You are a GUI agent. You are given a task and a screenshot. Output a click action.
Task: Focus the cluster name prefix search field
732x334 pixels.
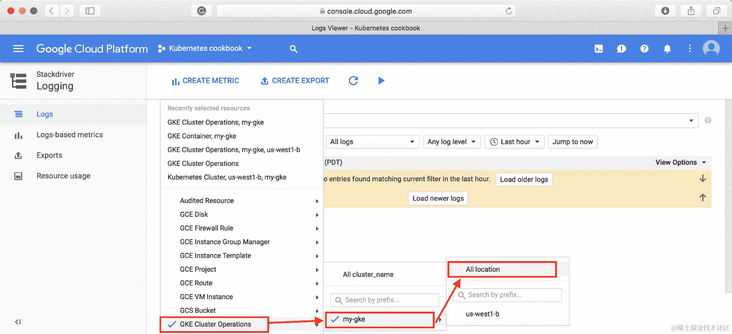coord(385,300)
